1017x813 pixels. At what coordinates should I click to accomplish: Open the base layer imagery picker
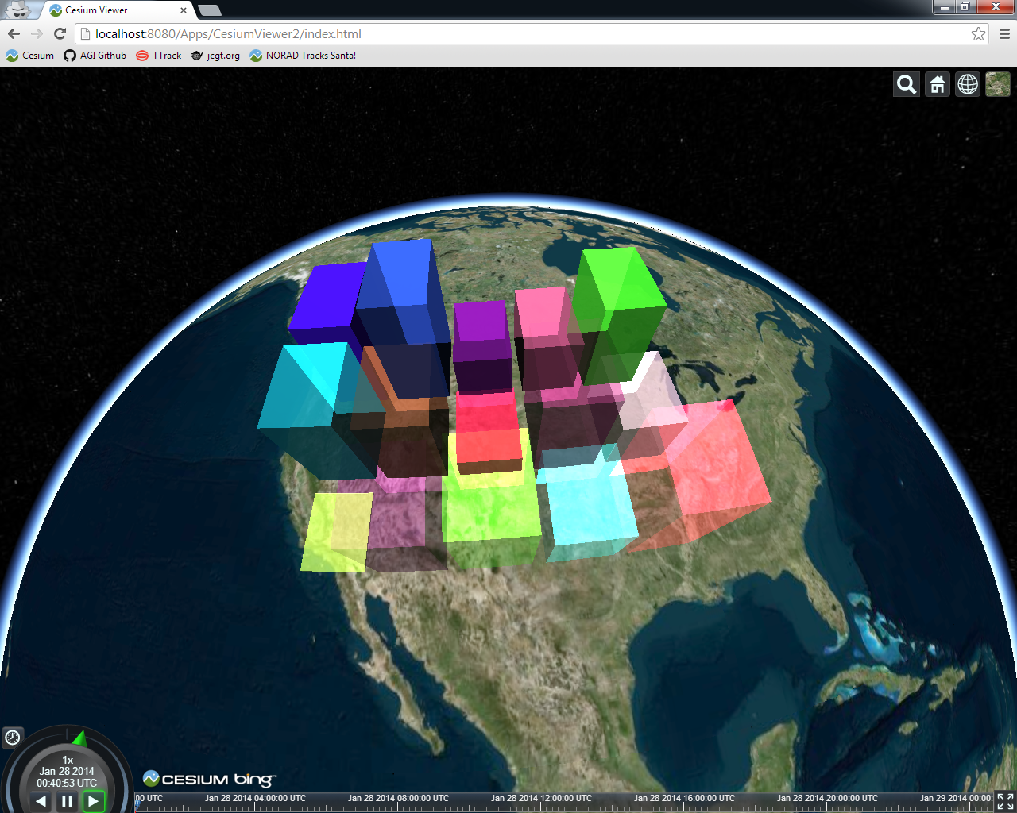[998, 84]
